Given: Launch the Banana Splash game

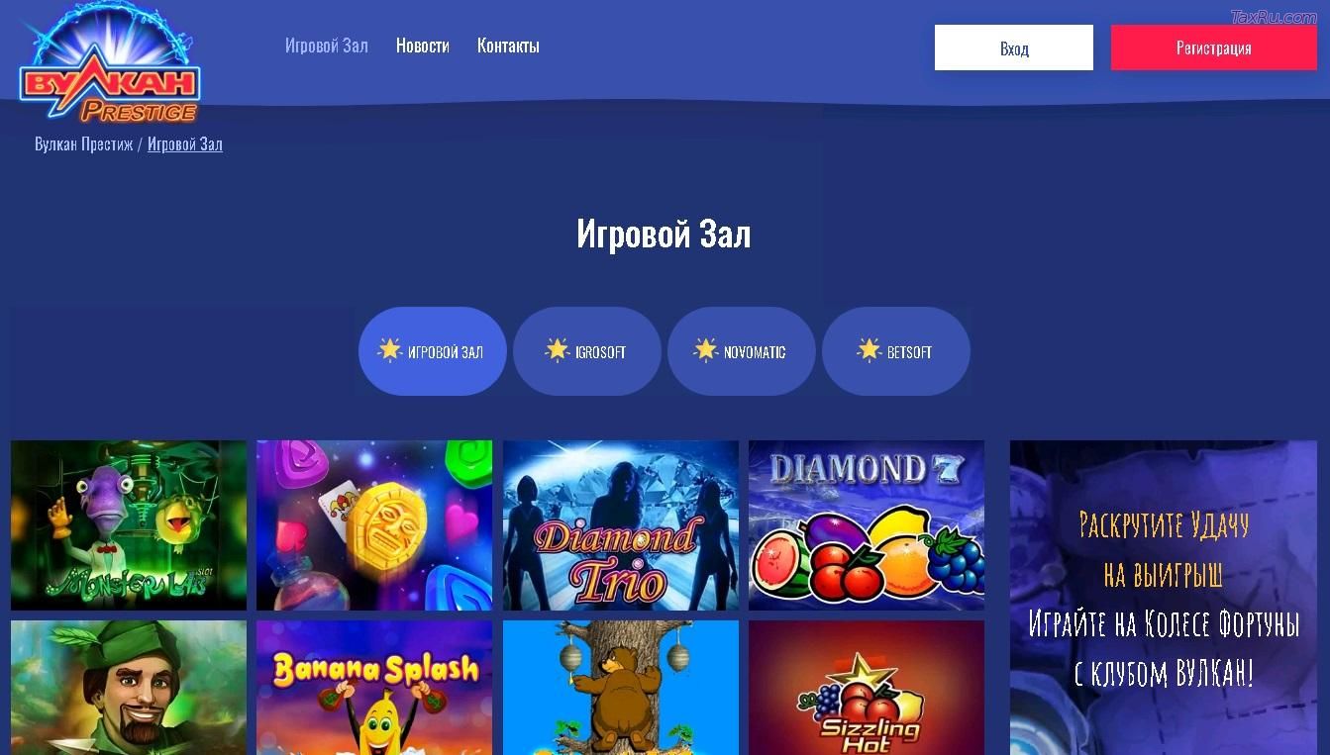Looking at the screenshot, I should coord(374,688).
